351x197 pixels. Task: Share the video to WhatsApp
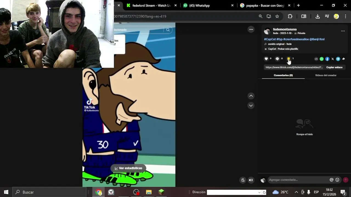coord(322,59)
